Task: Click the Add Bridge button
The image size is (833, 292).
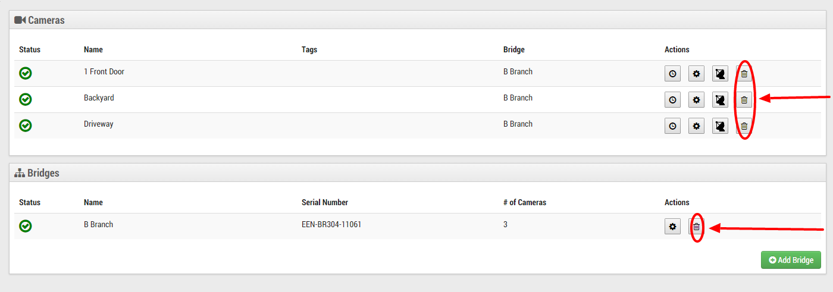Action: 791,260
